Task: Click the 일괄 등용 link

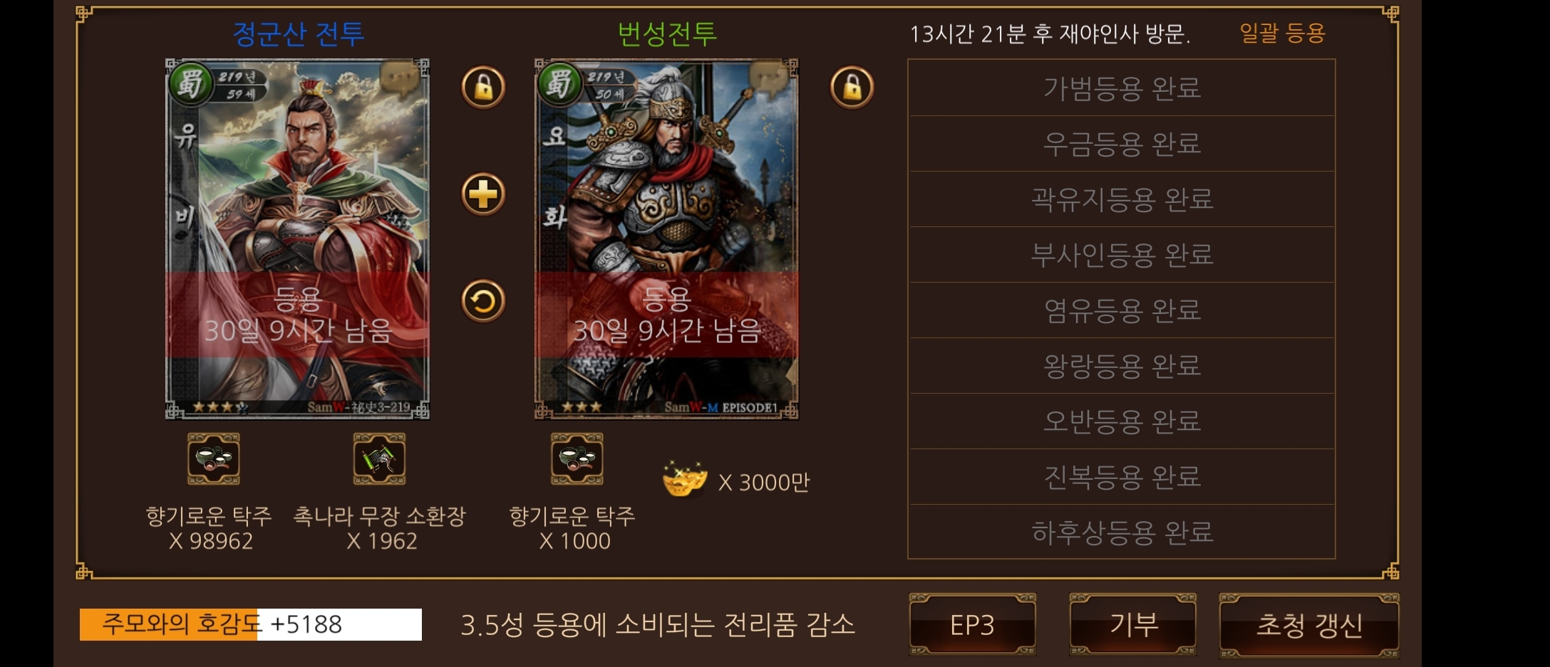Action: pos(1282,33)
